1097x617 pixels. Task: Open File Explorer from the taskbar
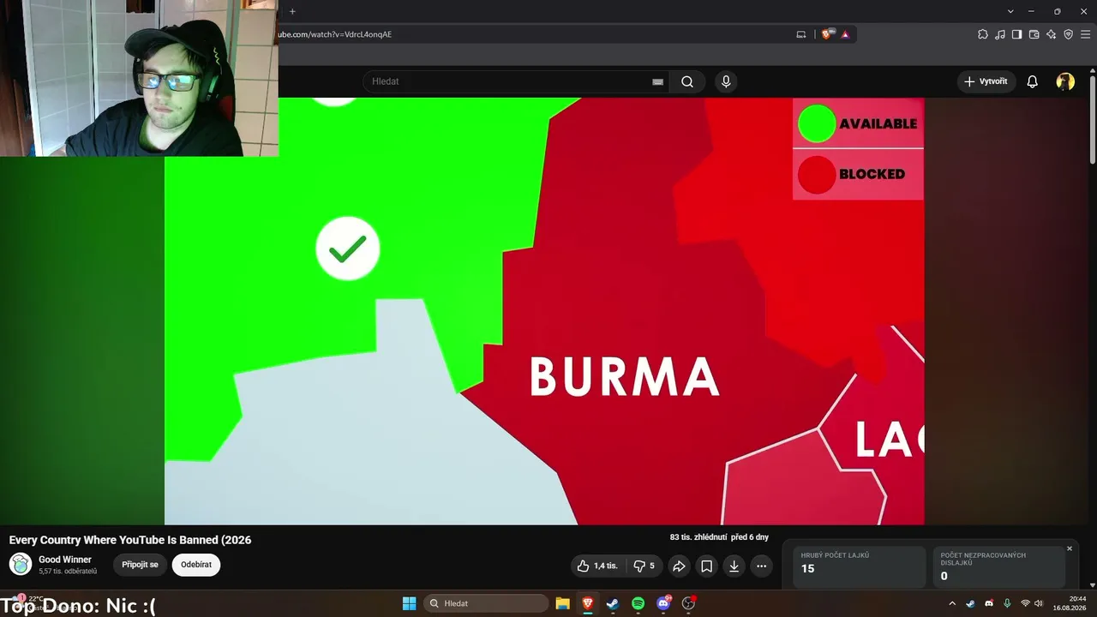563,603
